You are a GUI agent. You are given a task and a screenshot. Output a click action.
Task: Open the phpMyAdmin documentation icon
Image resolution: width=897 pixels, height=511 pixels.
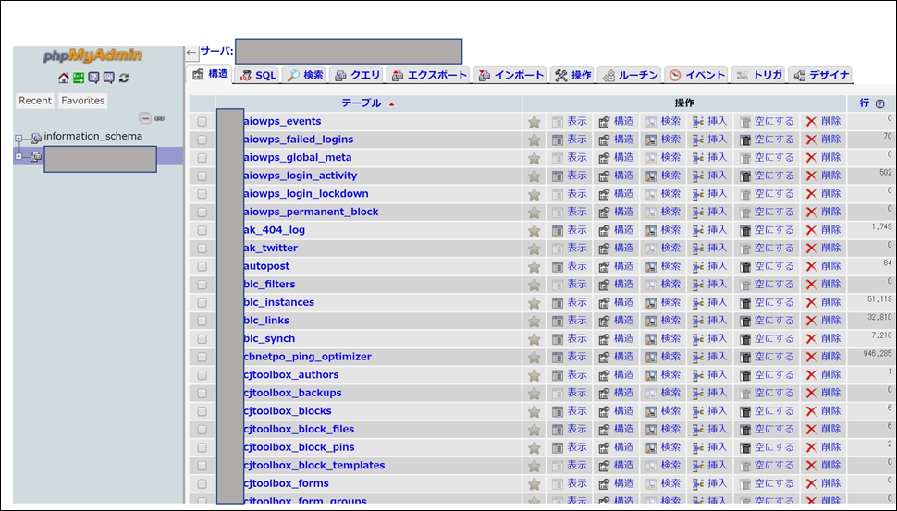(x=93, y=78)
